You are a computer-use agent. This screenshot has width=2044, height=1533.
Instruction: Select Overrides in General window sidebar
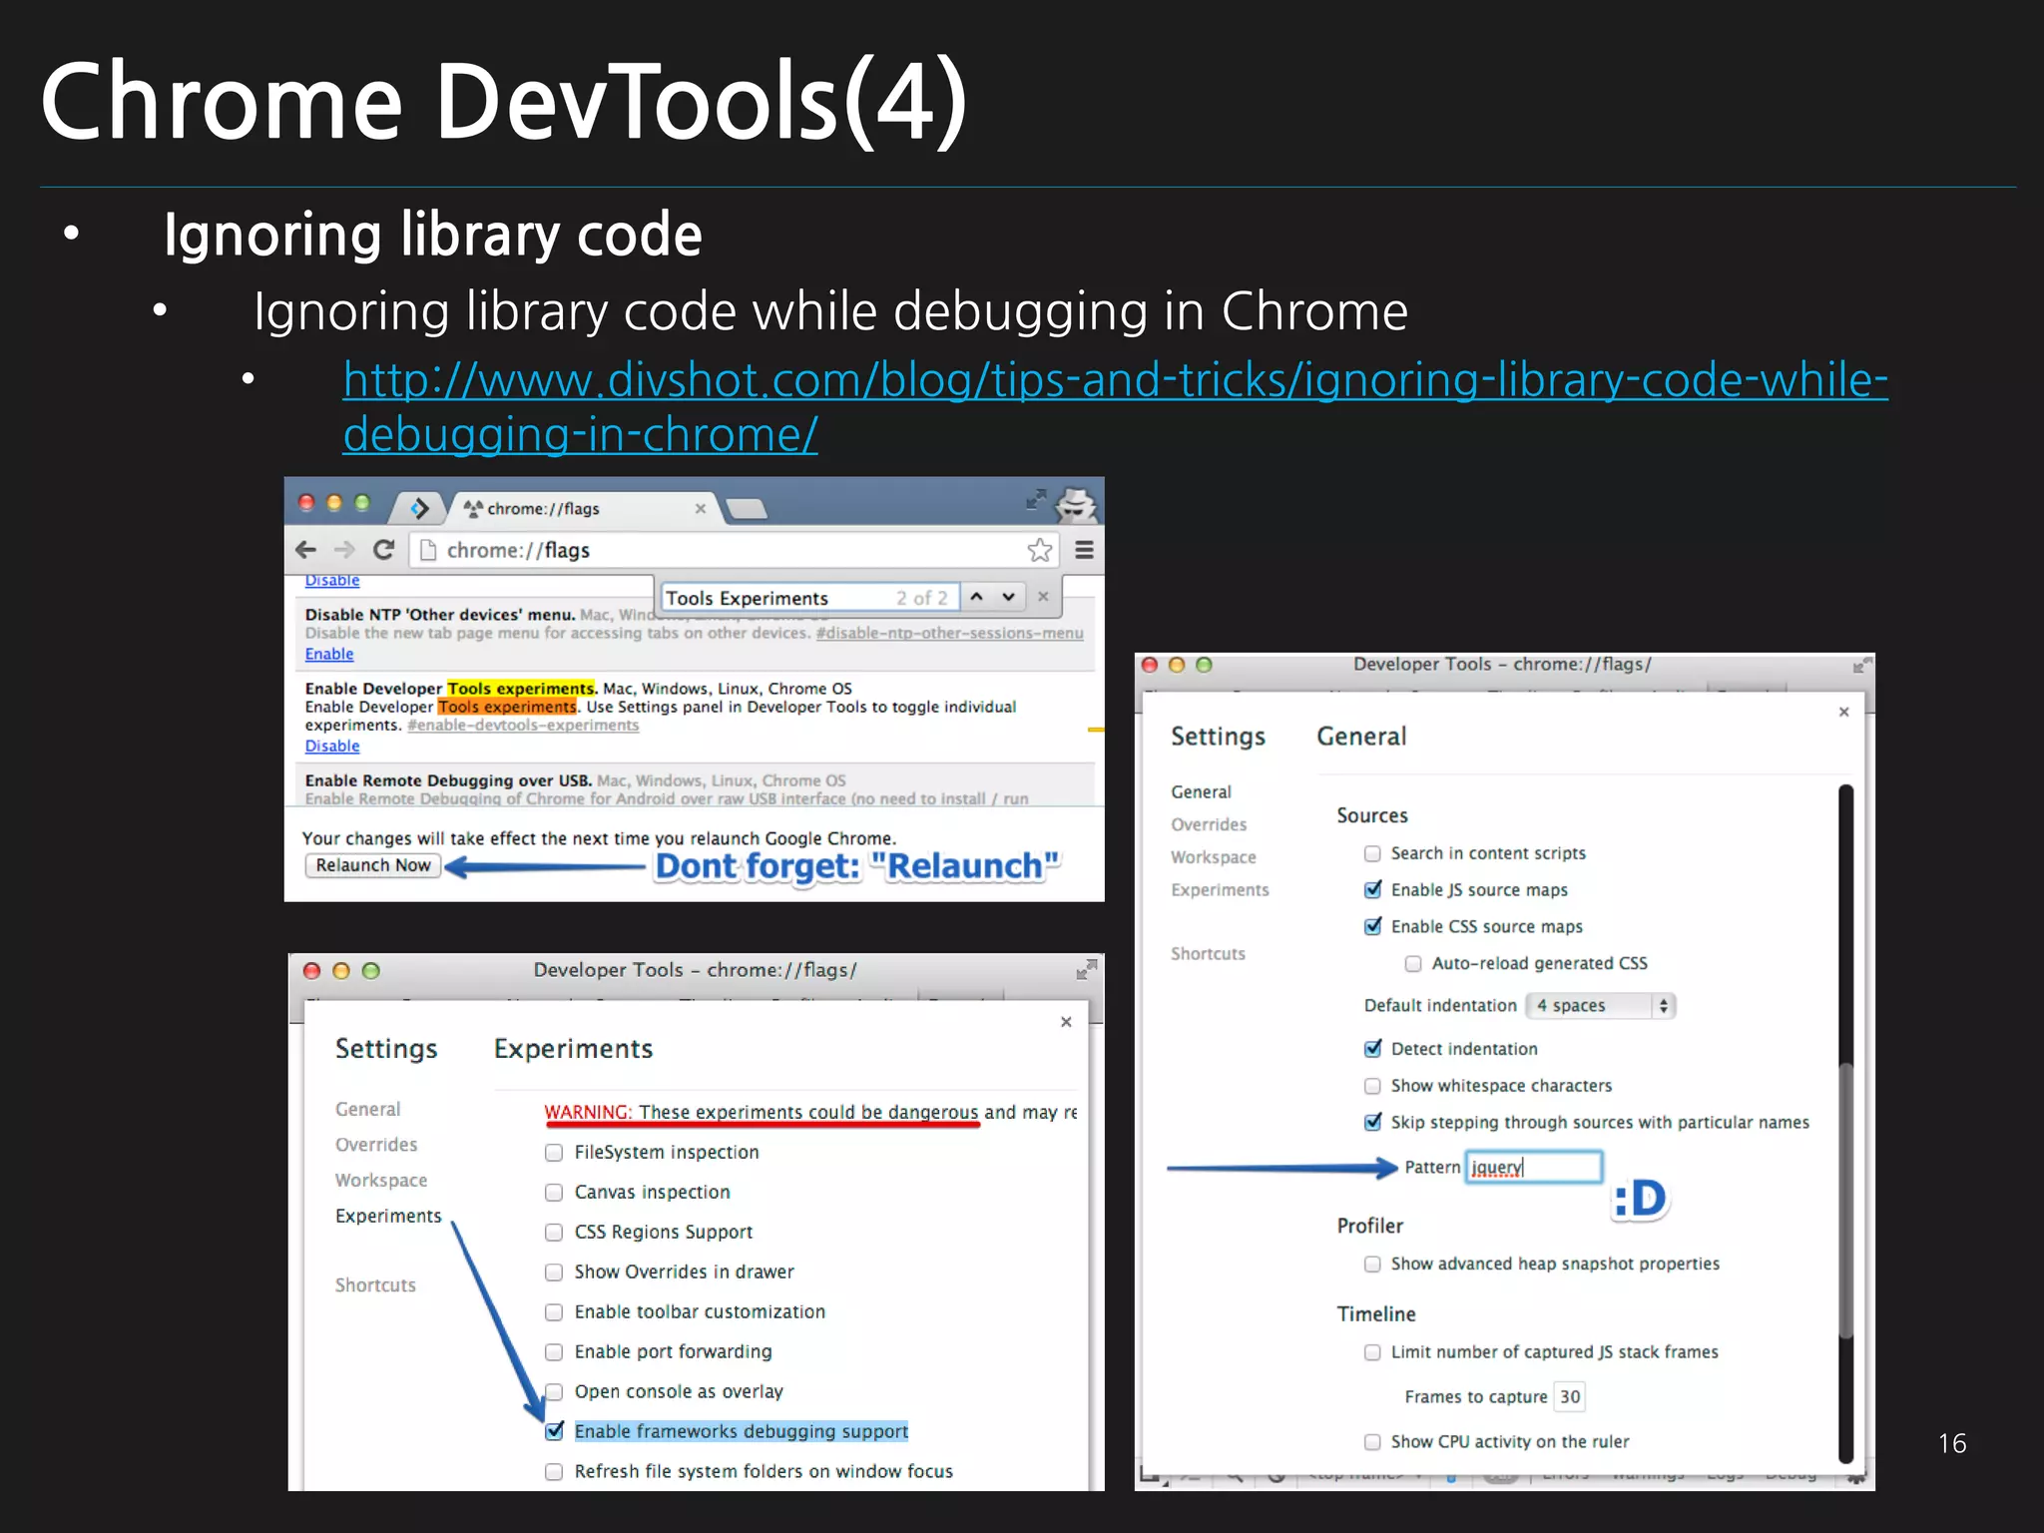pyautogui.click(x=1209, y=824)
